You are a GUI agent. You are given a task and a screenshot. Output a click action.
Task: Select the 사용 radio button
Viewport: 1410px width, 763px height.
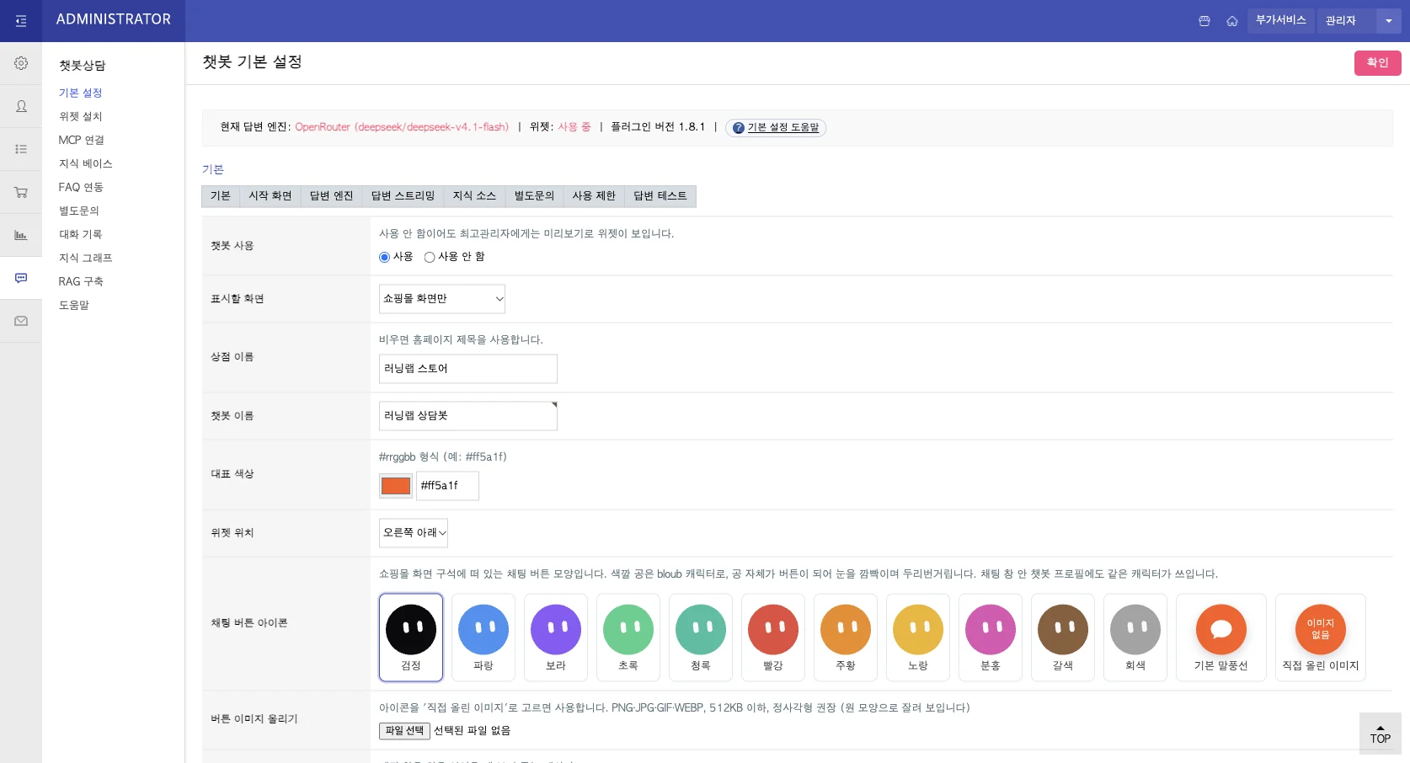pyautogui.click(x=384, y=257)
